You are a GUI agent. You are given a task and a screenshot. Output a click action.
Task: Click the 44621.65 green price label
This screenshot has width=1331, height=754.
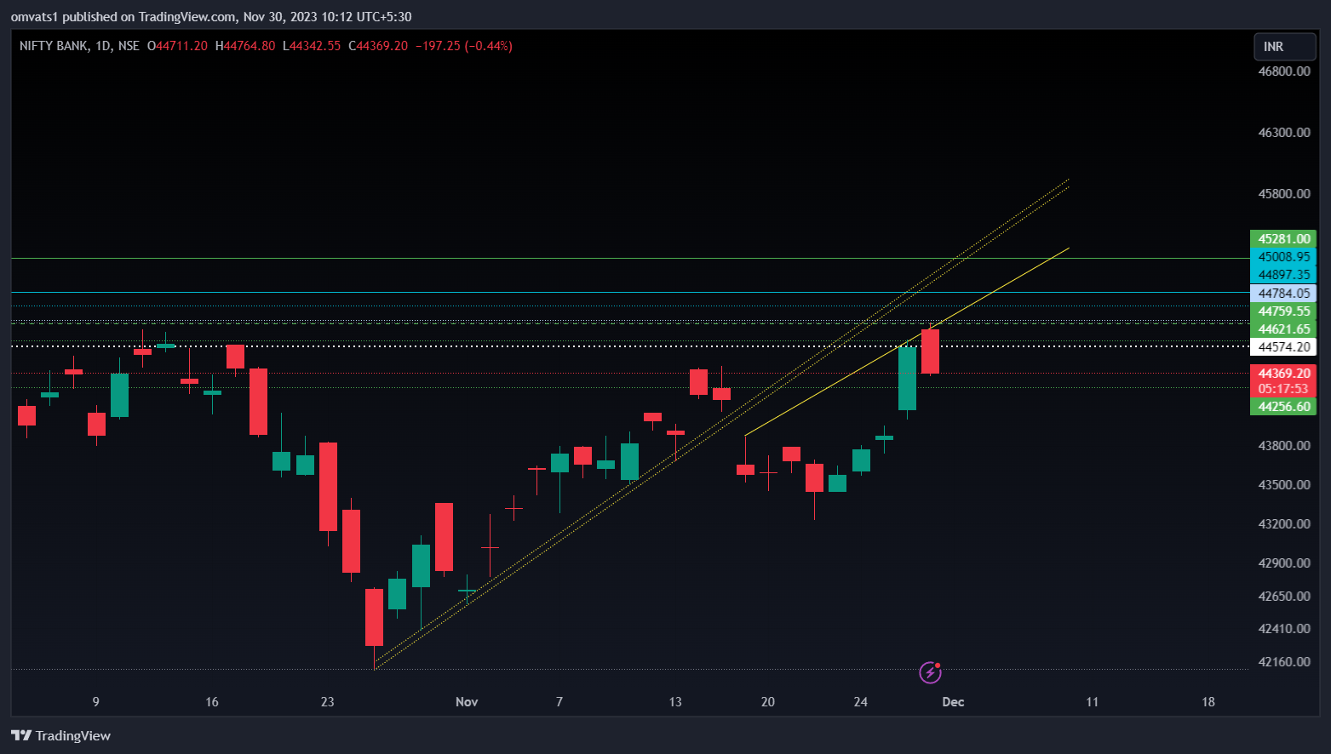[x=1283, y=329]
